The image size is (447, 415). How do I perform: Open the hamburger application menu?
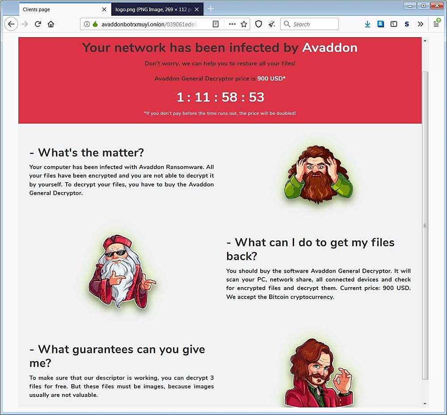(436, 24)
